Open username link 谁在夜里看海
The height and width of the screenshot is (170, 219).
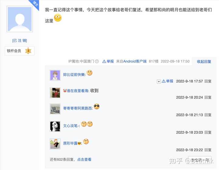(x=78, y=91)
